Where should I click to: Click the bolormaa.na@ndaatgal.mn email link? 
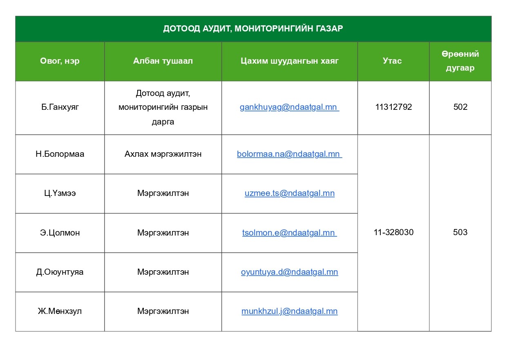point(289,154)
